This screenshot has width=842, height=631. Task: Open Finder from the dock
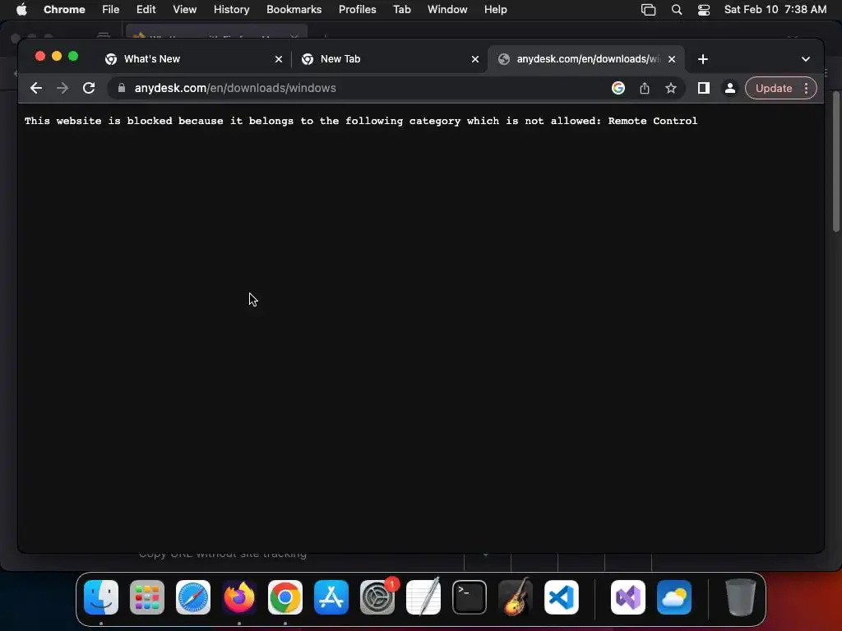(x=101, y=597)
